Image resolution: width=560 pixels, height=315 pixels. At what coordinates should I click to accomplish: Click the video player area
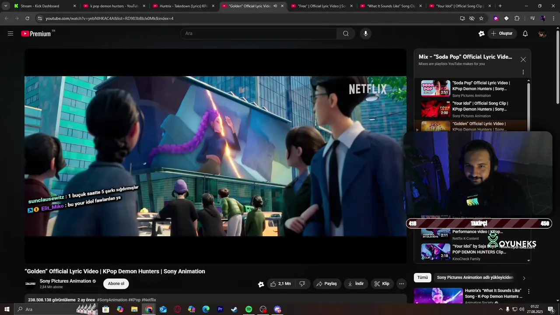coord(215,156)
